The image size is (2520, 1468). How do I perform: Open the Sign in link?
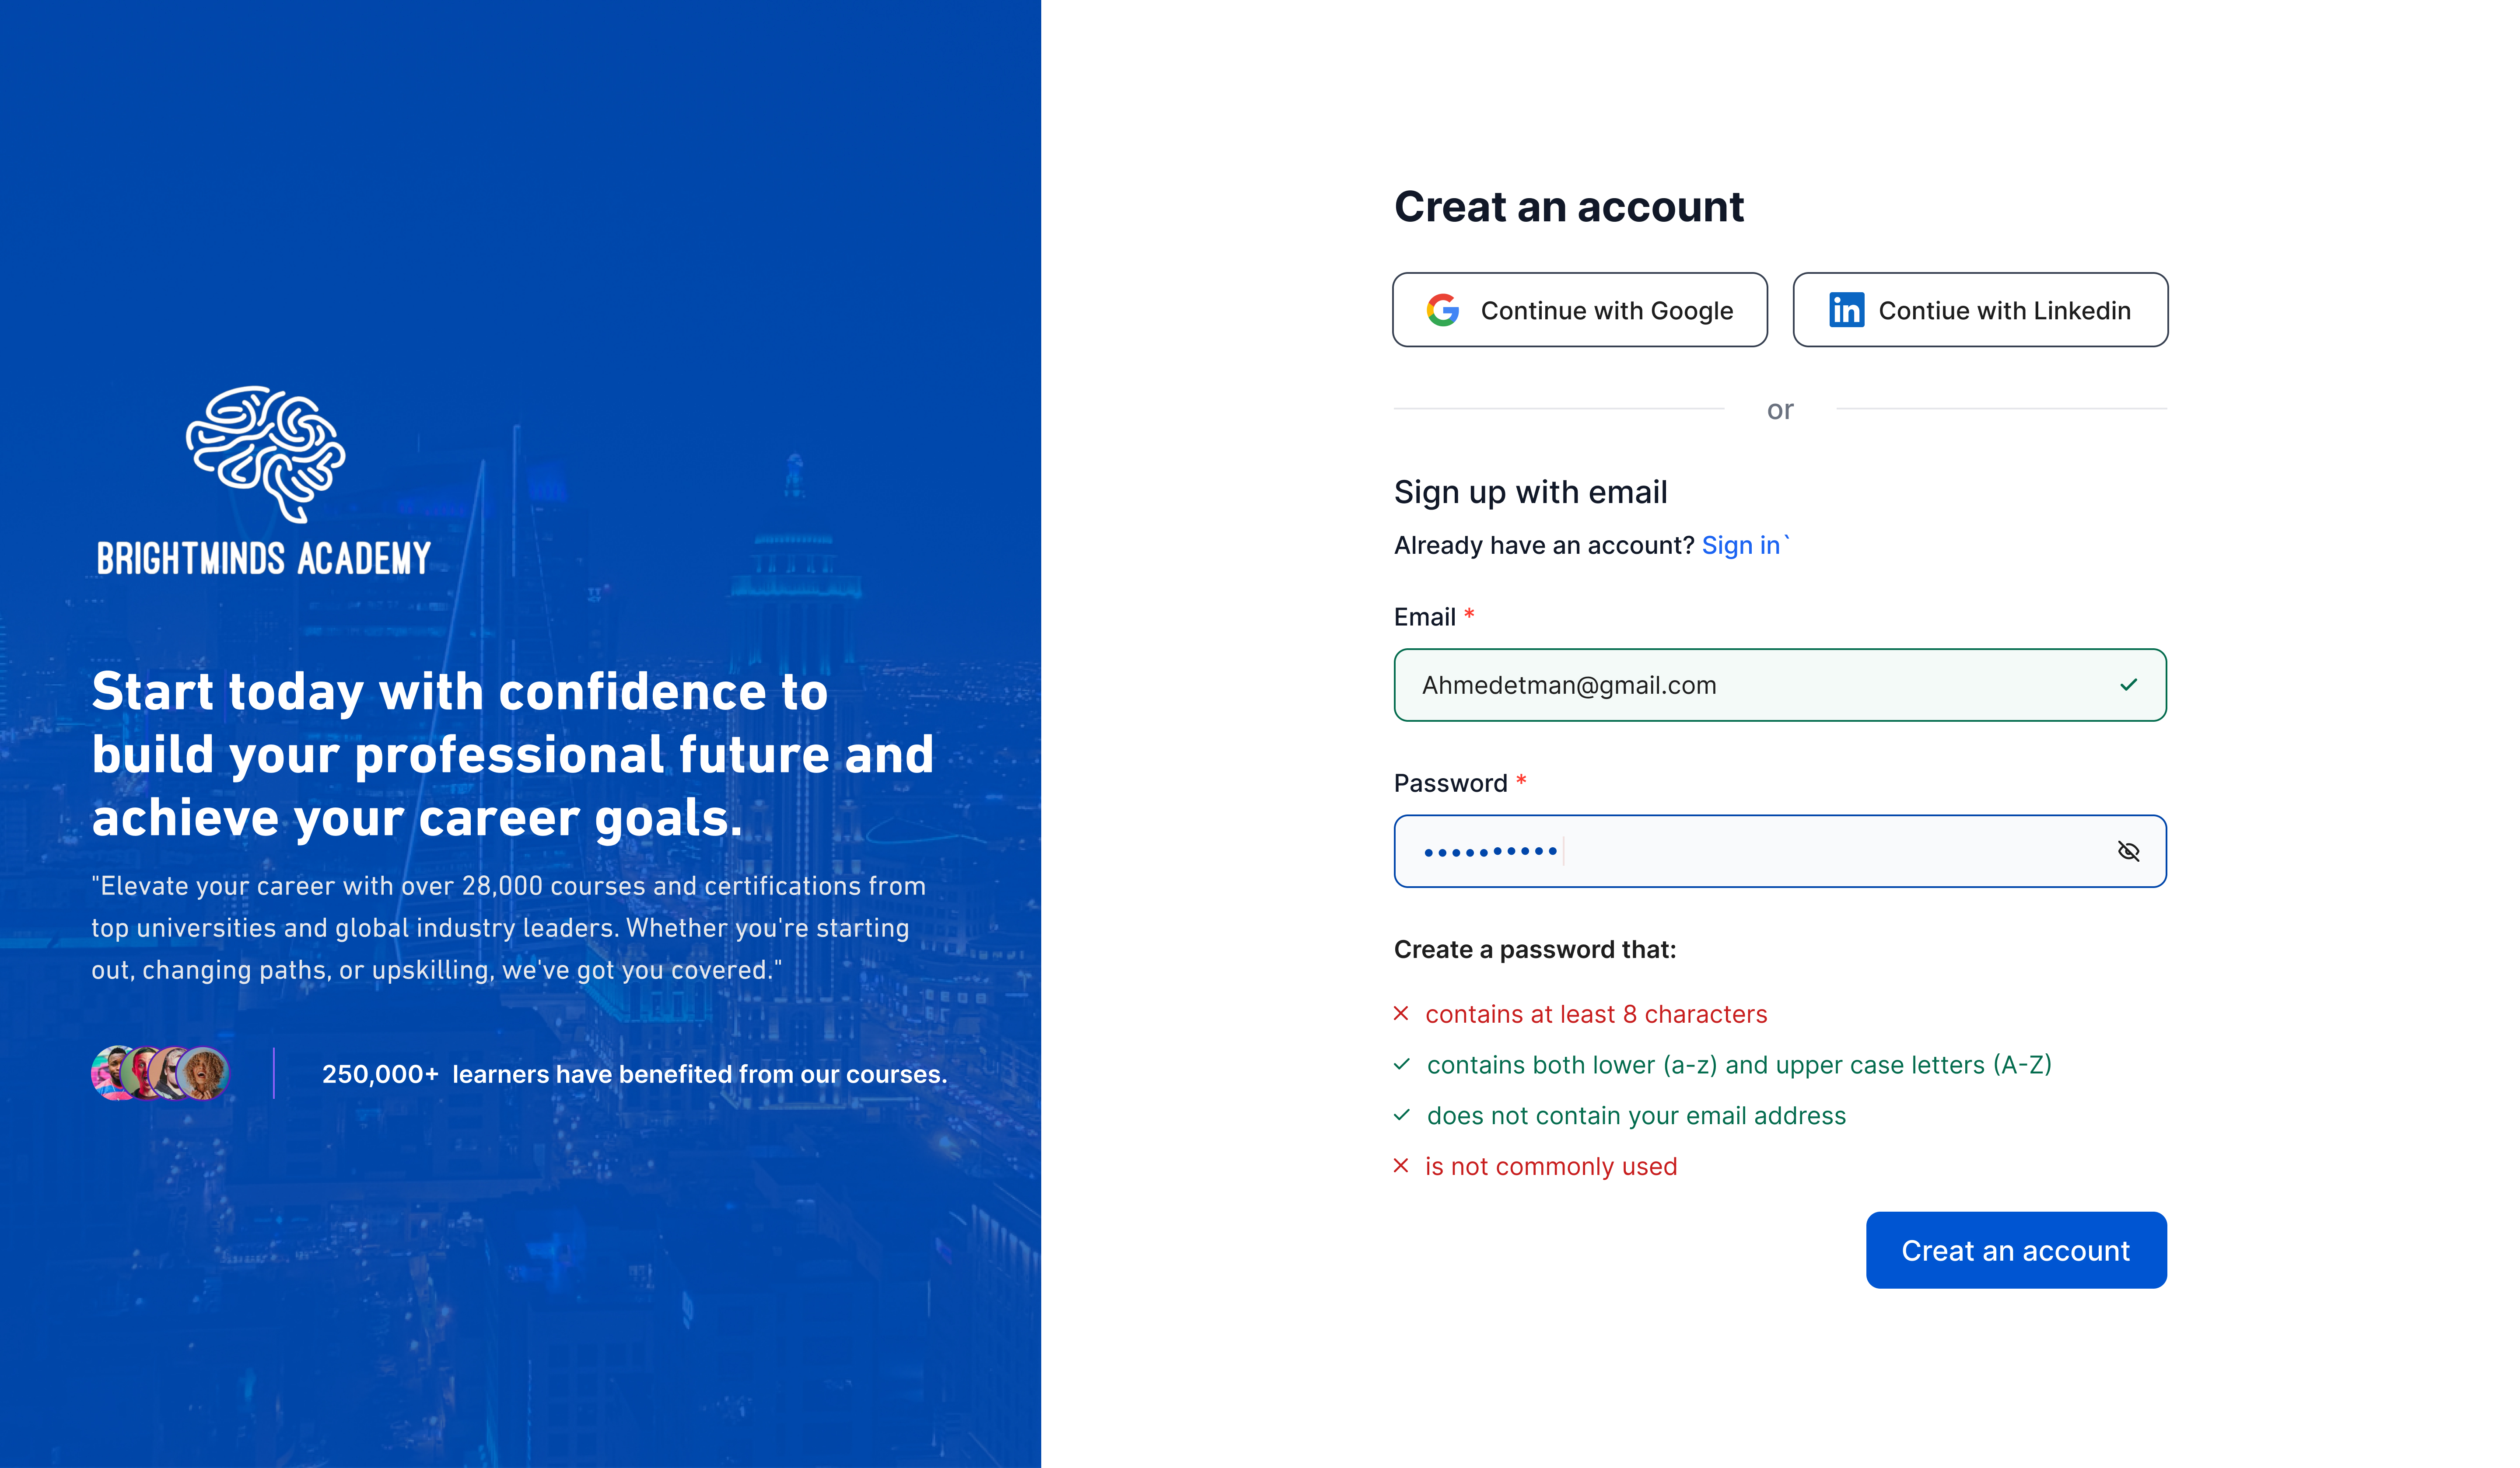1741,545
